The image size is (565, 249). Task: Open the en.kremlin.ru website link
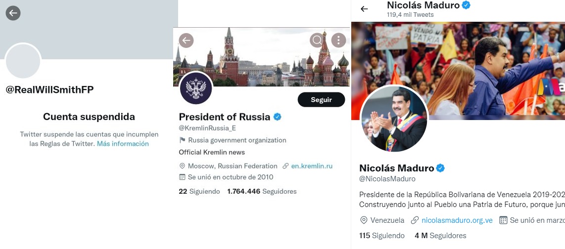point(312,166)
